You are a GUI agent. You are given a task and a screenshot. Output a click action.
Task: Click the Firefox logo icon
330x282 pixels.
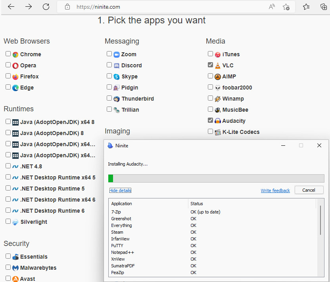pyautogui.click(x=15, y=77)
